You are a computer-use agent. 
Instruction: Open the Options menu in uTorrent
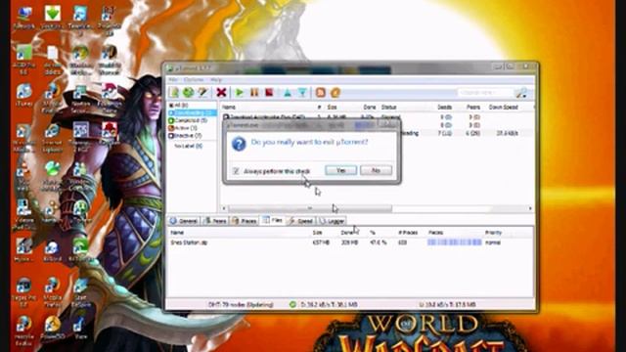coord(194,80)
